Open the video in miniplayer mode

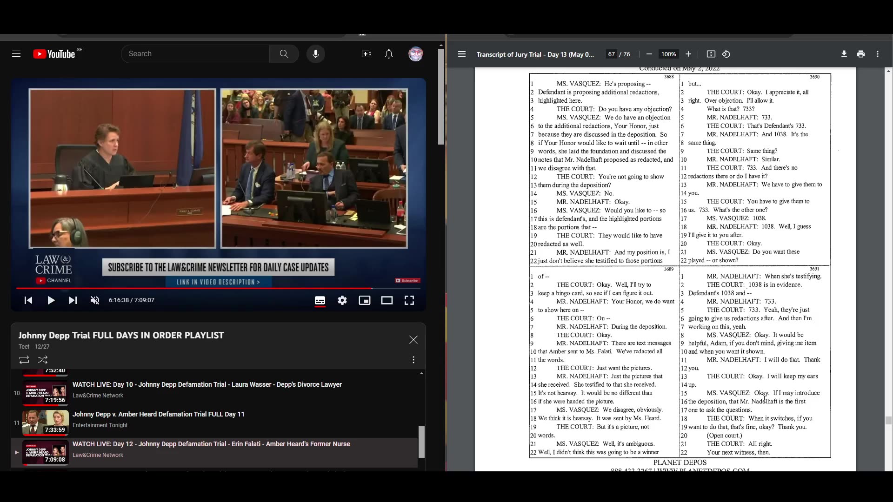pyautogui.click(x=364, y=300)
